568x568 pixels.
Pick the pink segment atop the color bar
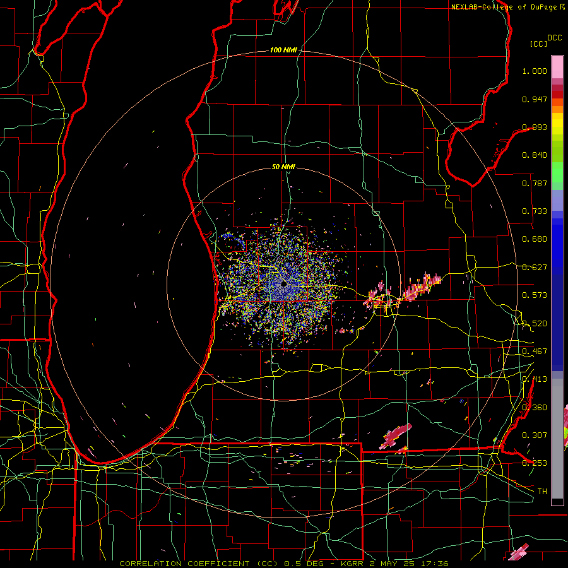coord(557,67)
